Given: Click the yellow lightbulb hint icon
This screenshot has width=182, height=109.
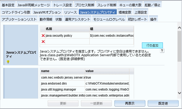Looking at the screenshot, I should (8, 62).
